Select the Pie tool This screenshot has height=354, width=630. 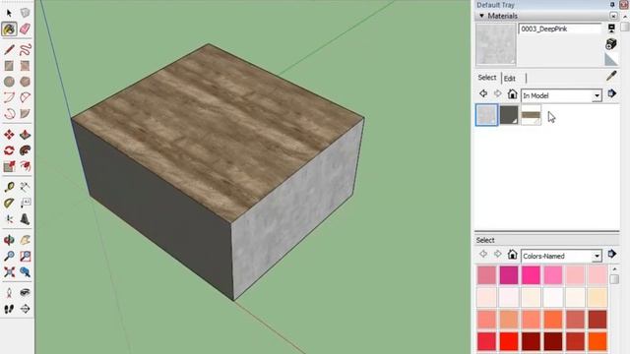pos(25,114)
